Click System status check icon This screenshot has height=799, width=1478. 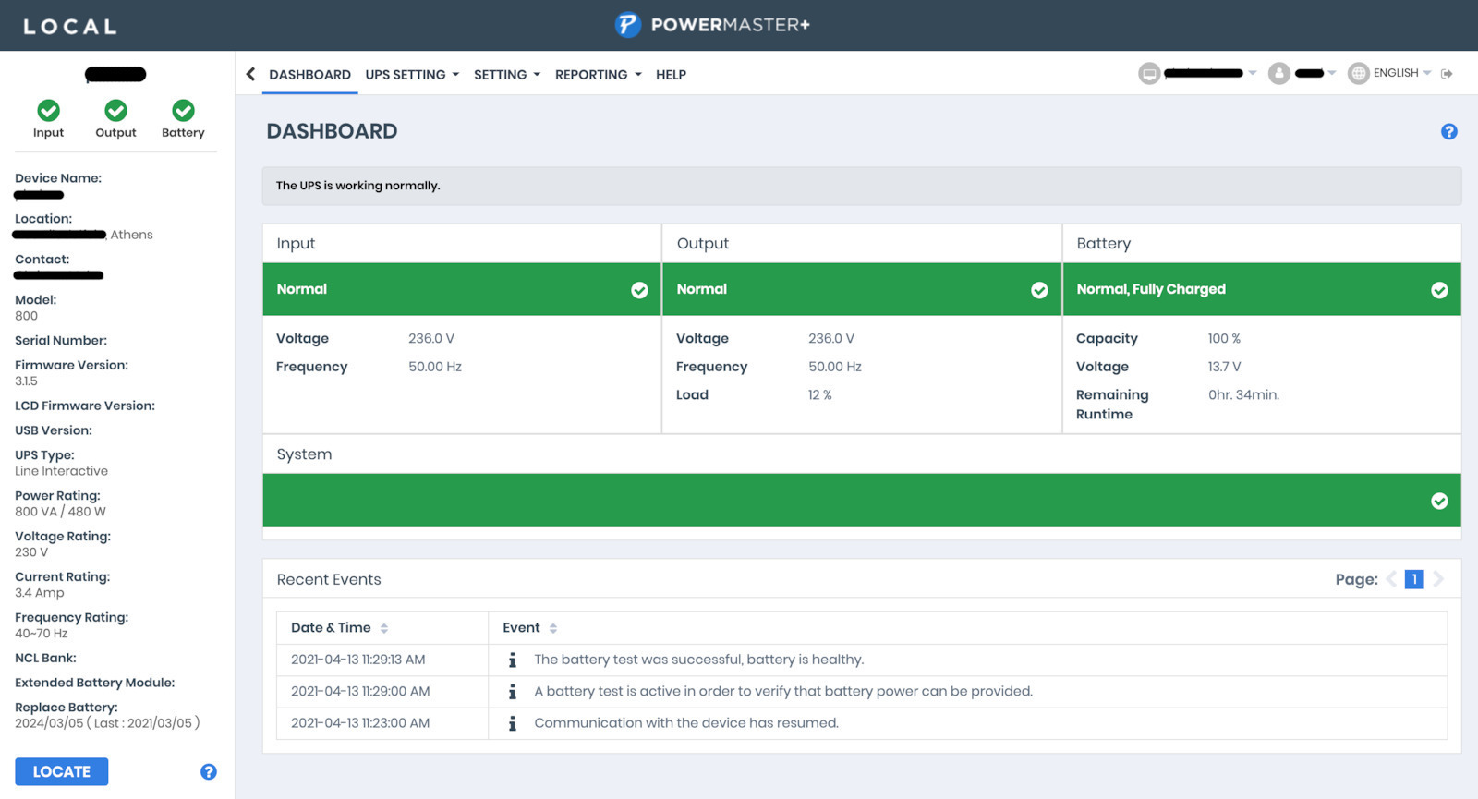(x=1439, y=501)
